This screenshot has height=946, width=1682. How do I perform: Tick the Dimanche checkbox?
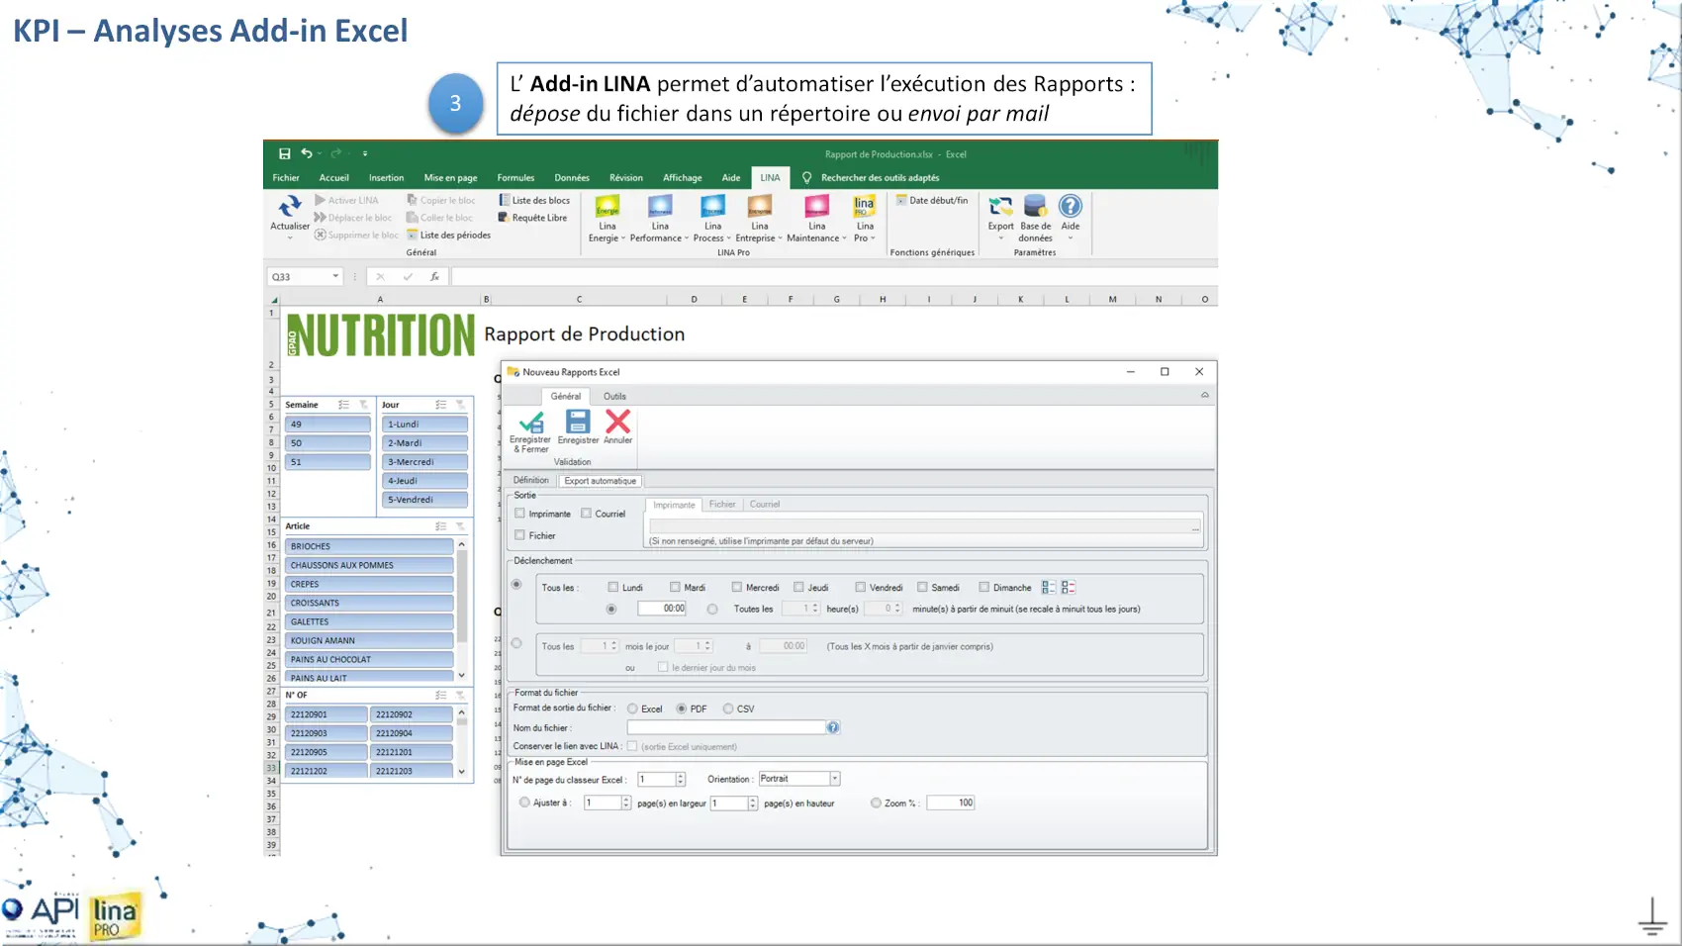pos(984,588)
